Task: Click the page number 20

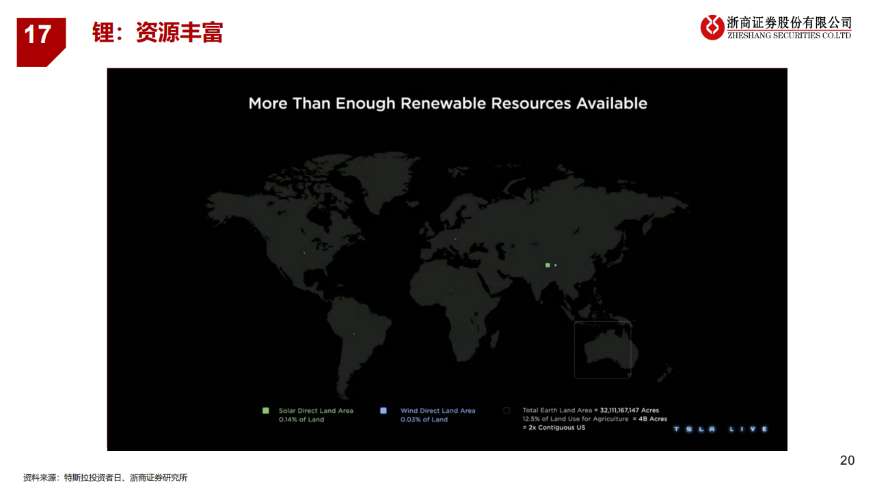Action: 847,461
